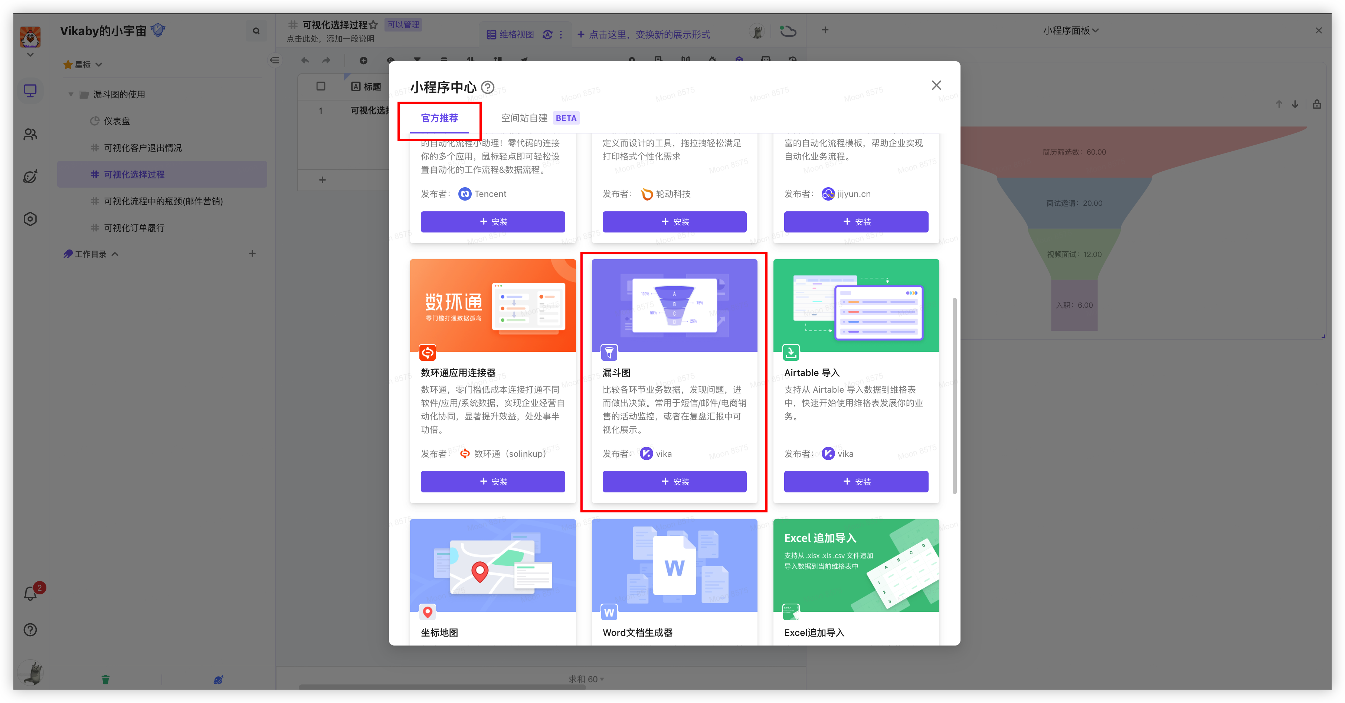This screenshot has height=703, width=1345.
Task: Click the add-row plus below record 1
Action: pyautogui.click(x=322, y=180)
